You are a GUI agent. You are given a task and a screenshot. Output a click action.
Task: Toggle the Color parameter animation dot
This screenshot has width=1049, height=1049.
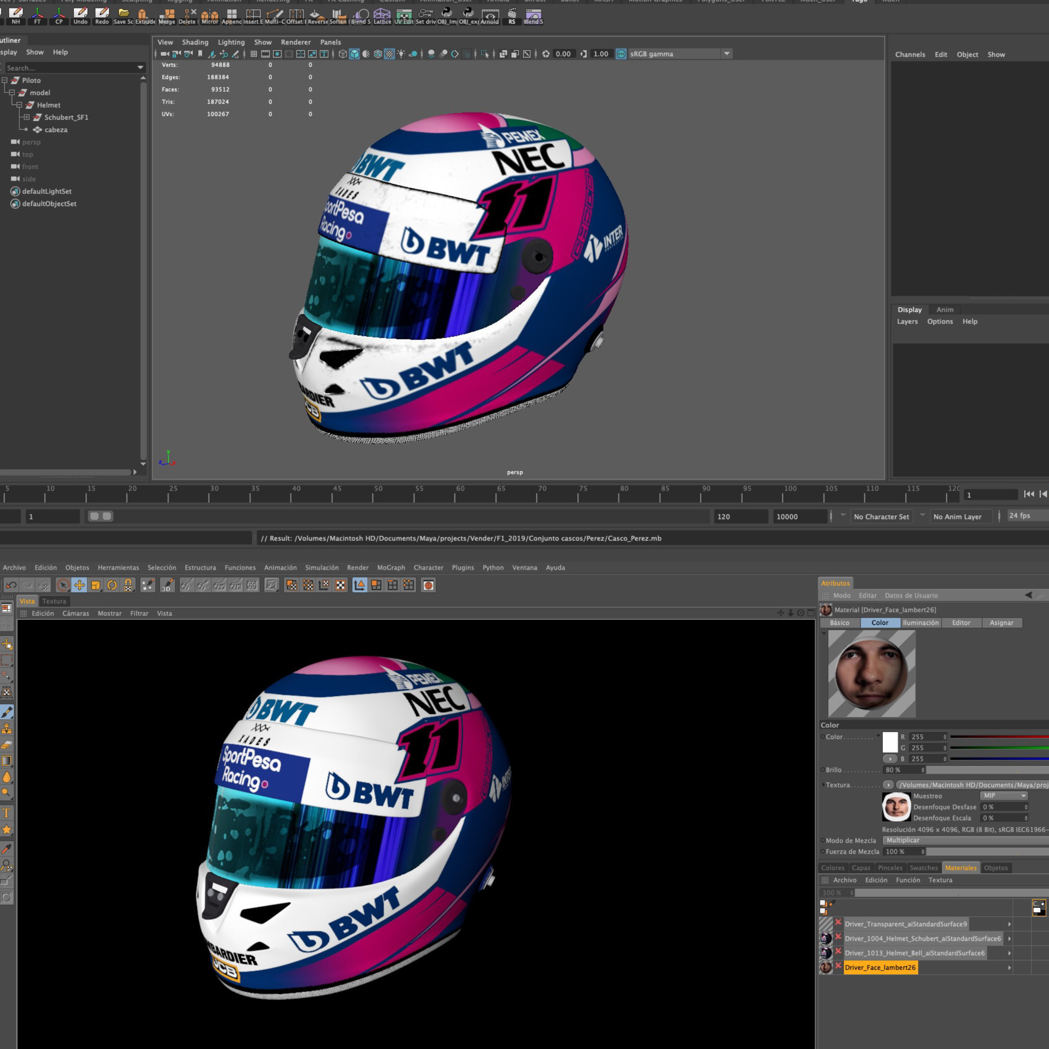[x=822, y=737]
